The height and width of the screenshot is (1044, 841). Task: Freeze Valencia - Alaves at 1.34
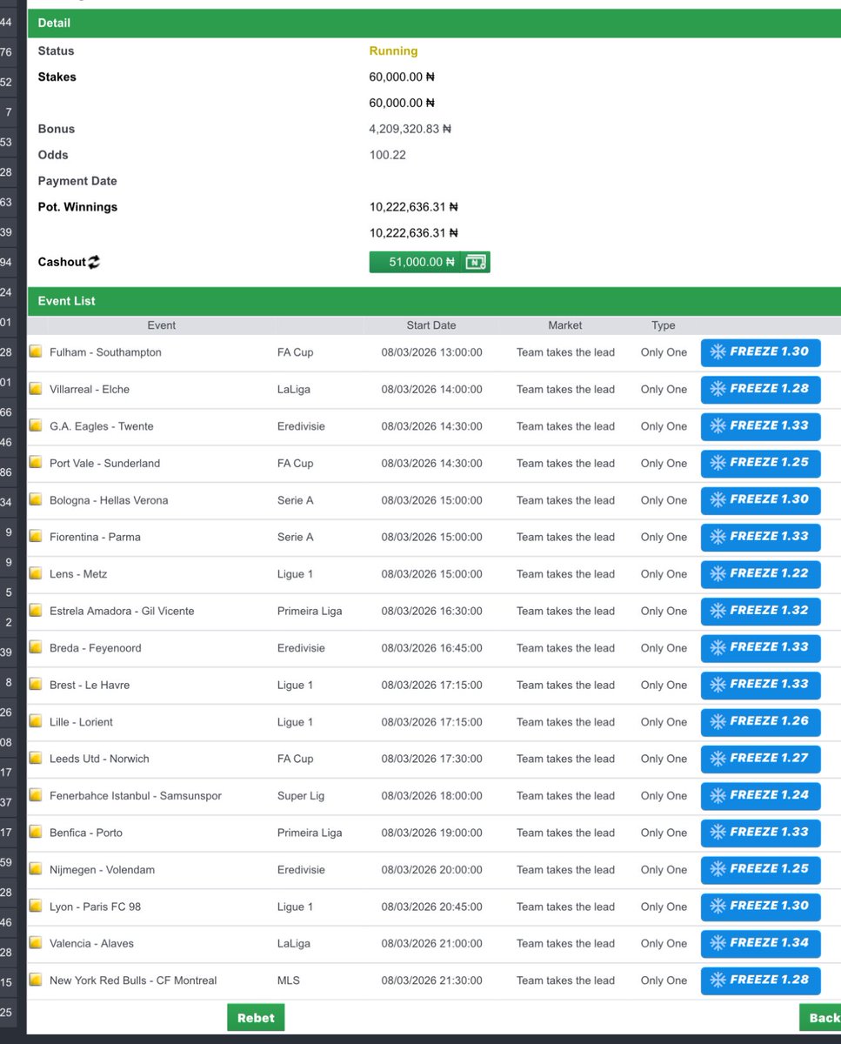click(760, 943)
